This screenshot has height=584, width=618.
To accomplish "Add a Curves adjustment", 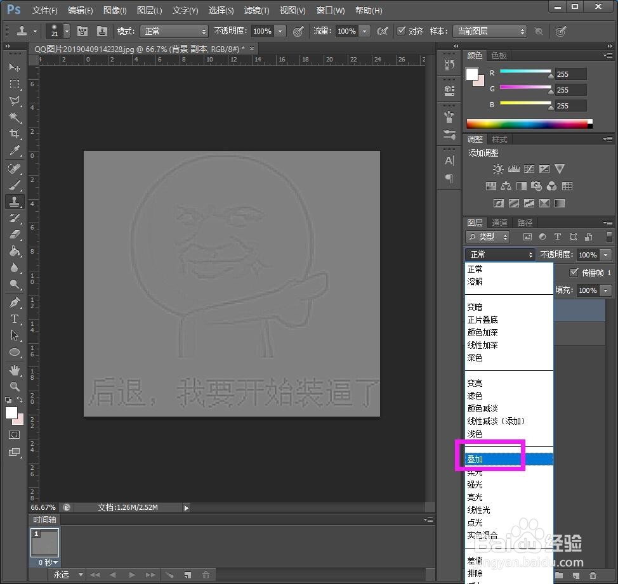I will [529, 169].
